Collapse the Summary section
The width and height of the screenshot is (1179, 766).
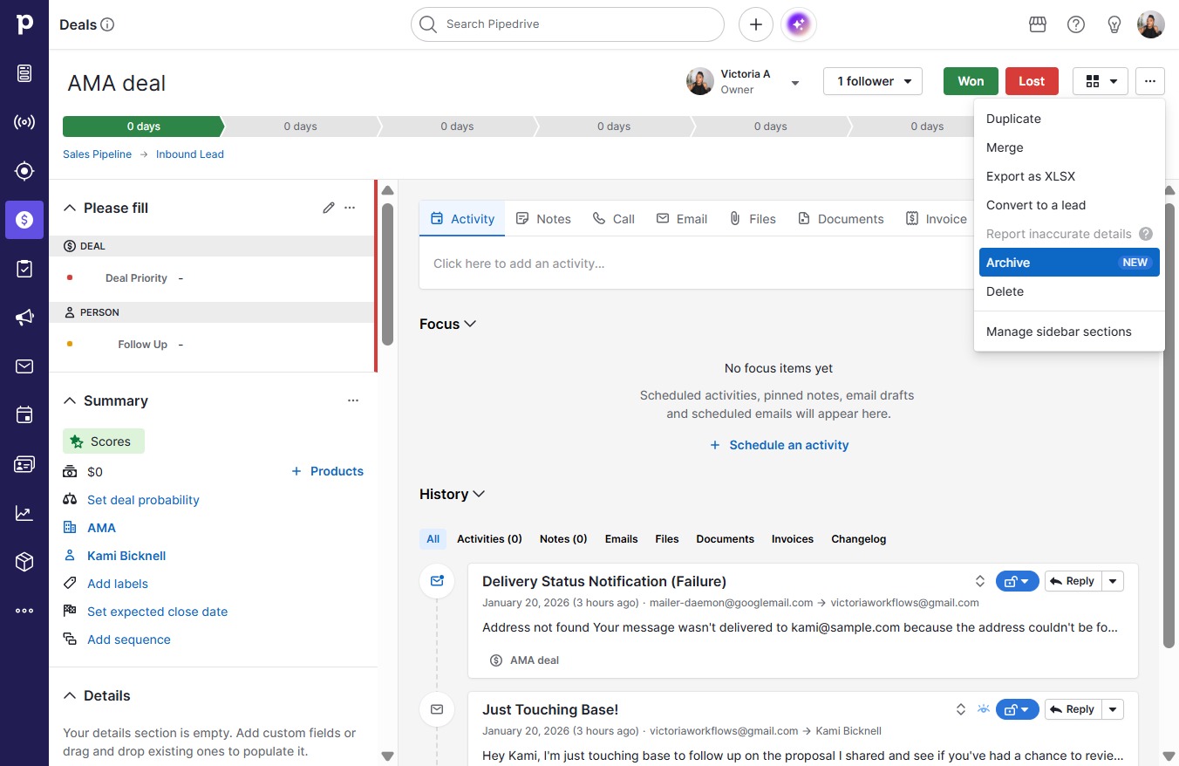point(71,400)
